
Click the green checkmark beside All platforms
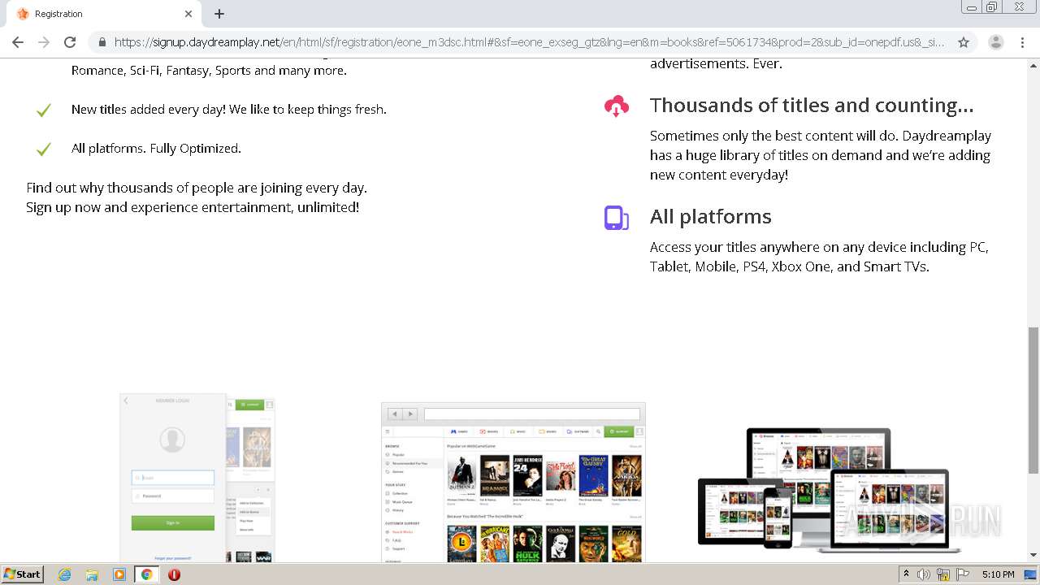pyautogui.click(x=44, y=149)
